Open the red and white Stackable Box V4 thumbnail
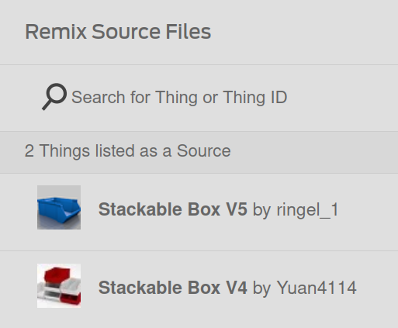The height and width of the screenshot is (328, 398). coord(59,285)
